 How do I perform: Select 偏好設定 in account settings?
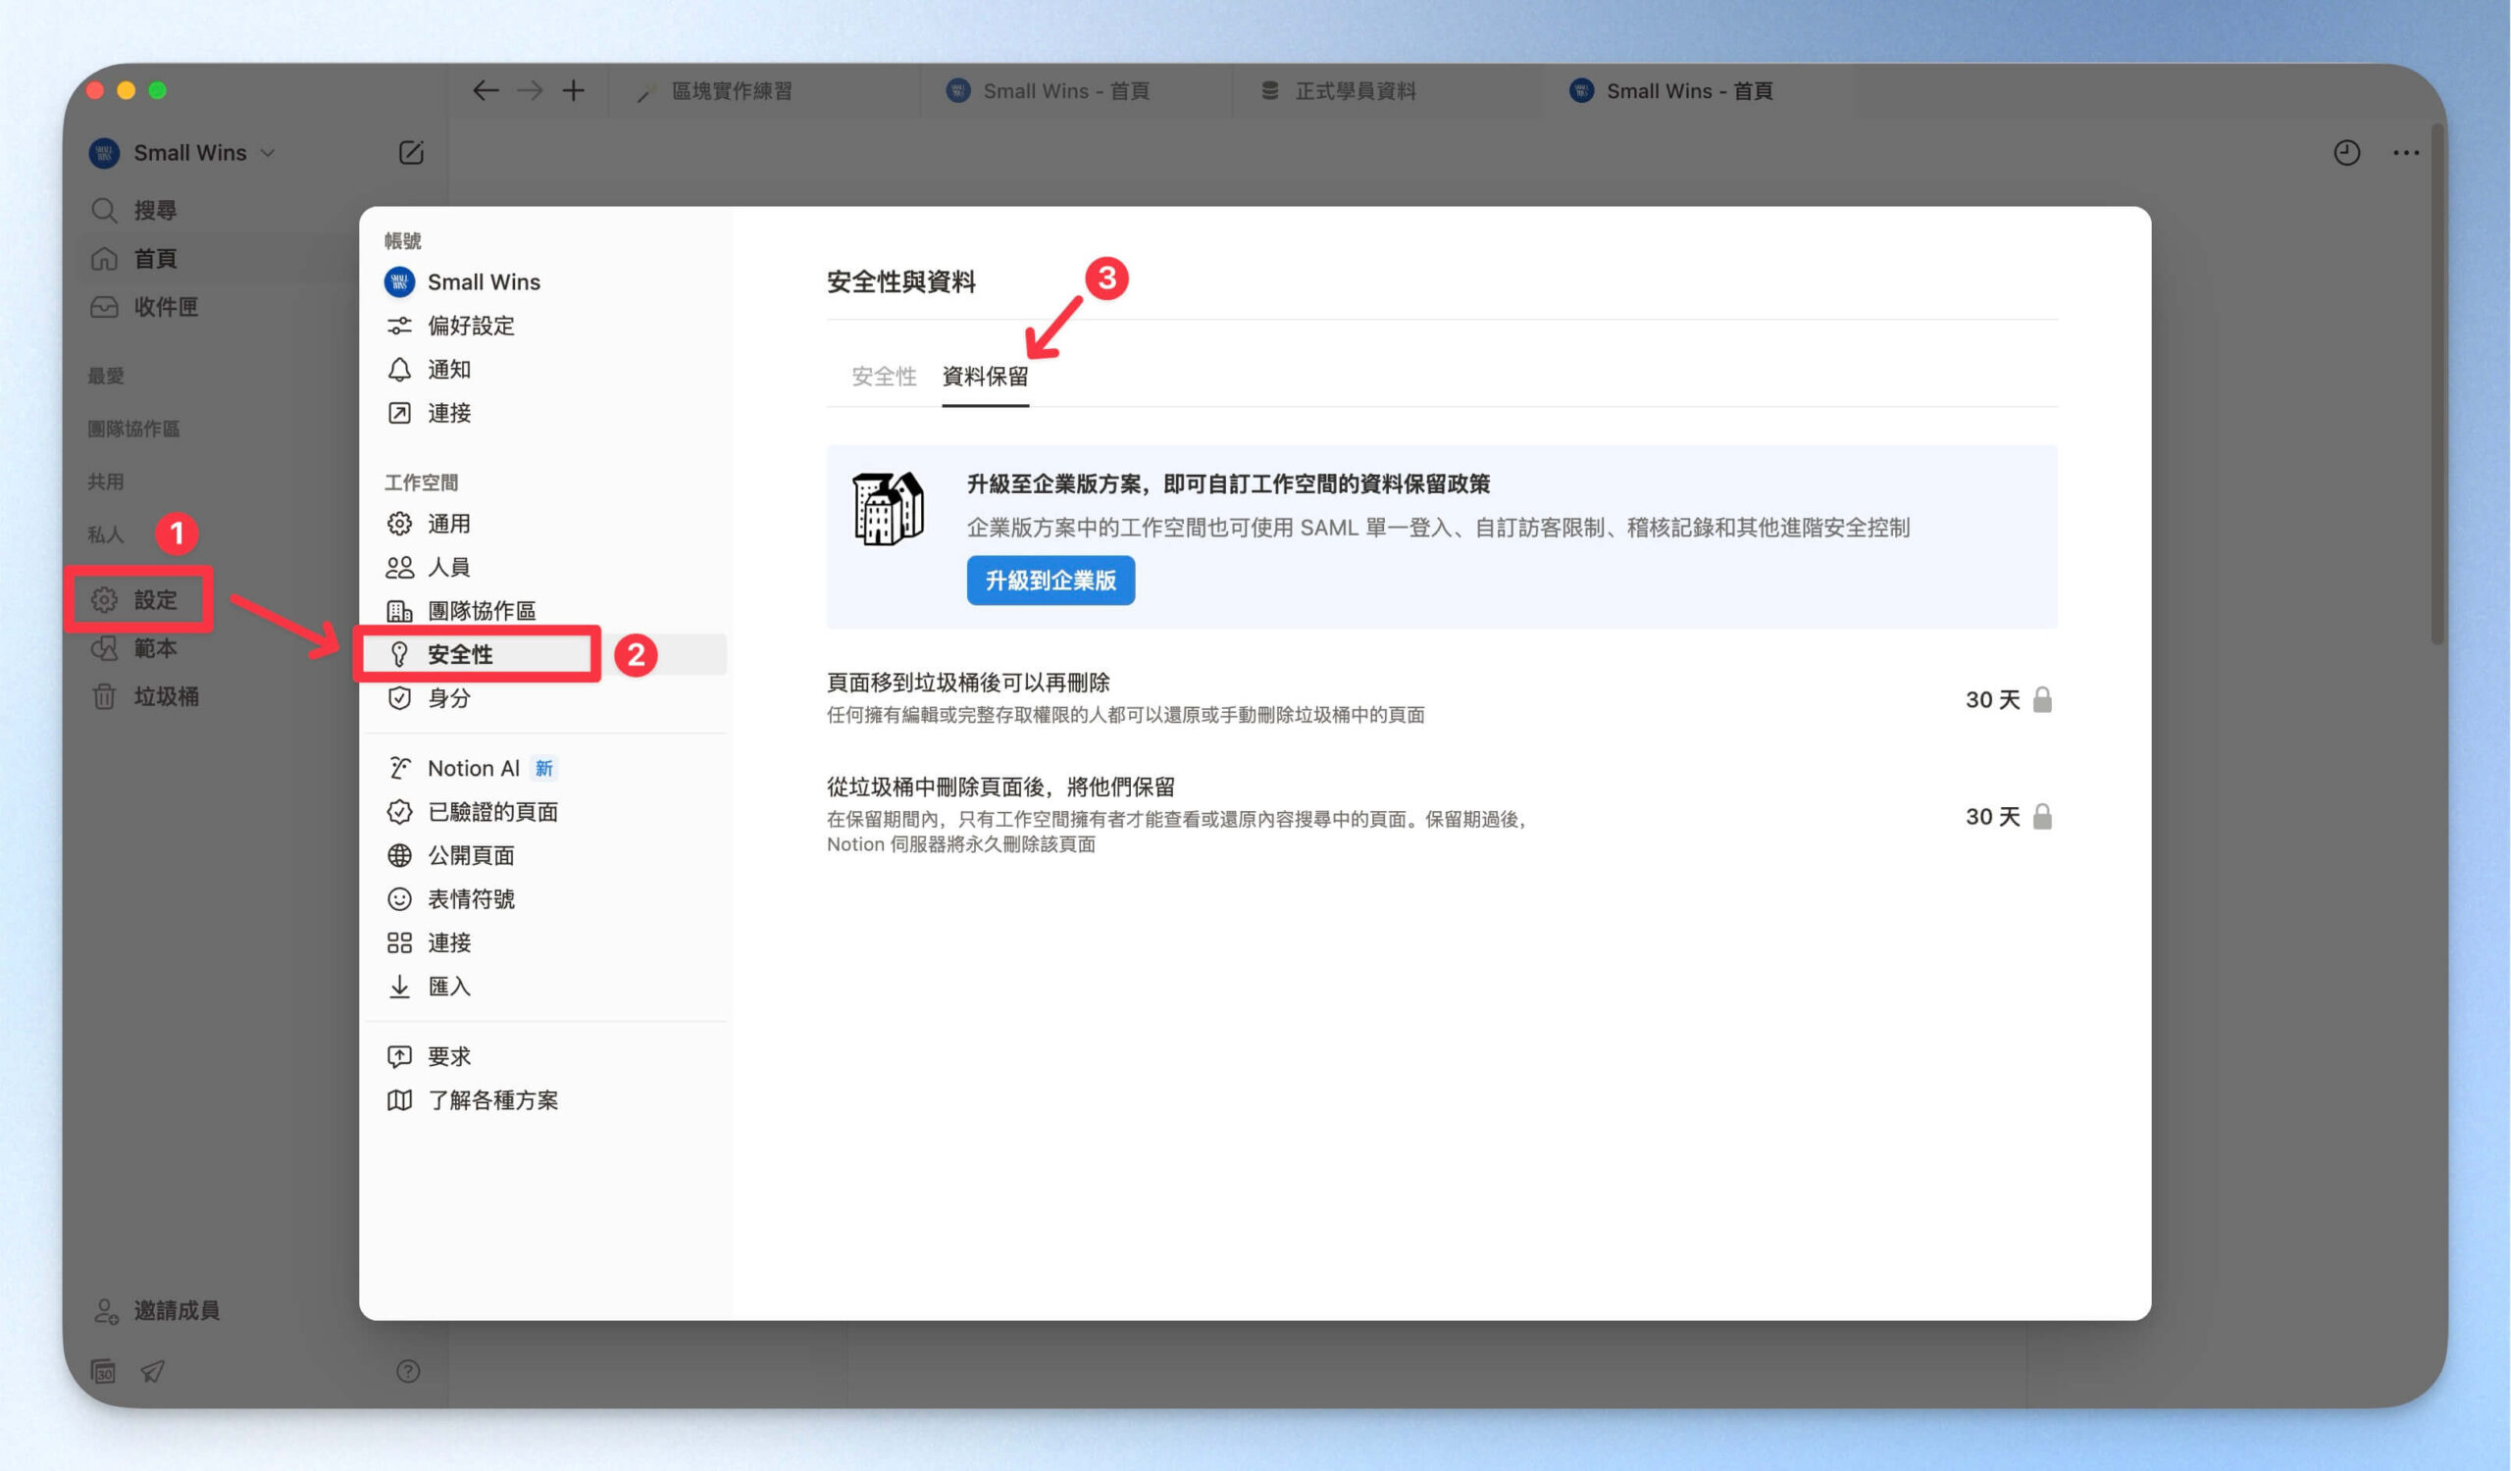point(470,326)
